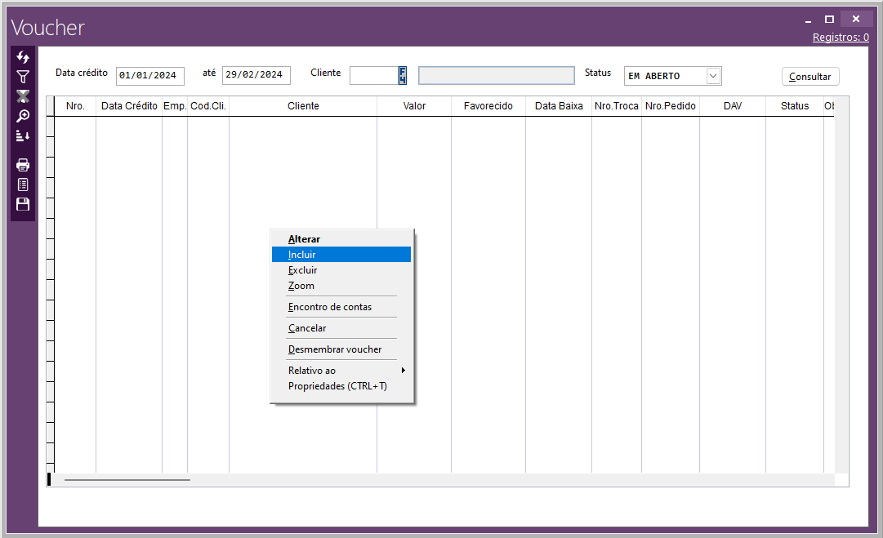Expand the 'Relativo ao' submenu
The height and width of the screenshot is (538, 883).
[341, 371]
